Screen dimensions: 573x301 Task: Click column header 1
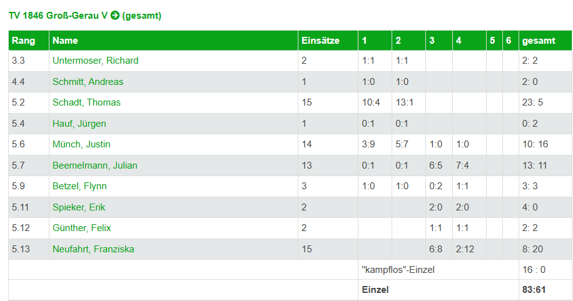tap(364, 41)
